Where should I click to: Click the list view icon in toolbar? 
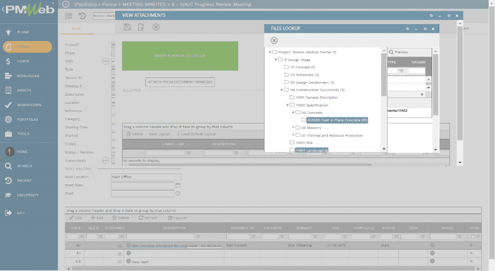69,16
